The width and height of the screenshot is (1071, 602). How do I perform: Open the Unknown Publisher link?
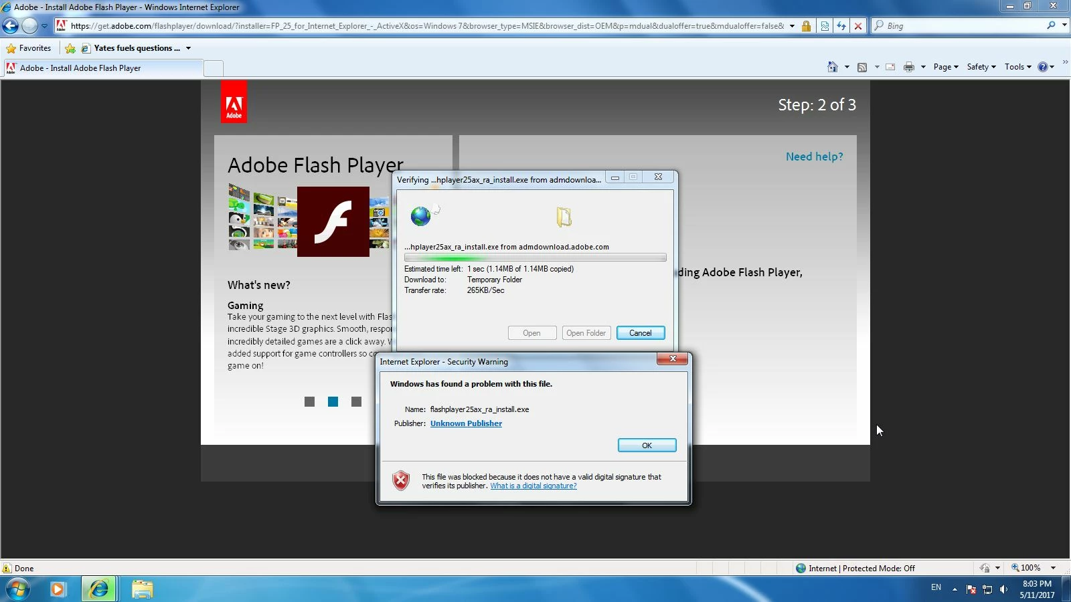(x=466, y=423)
